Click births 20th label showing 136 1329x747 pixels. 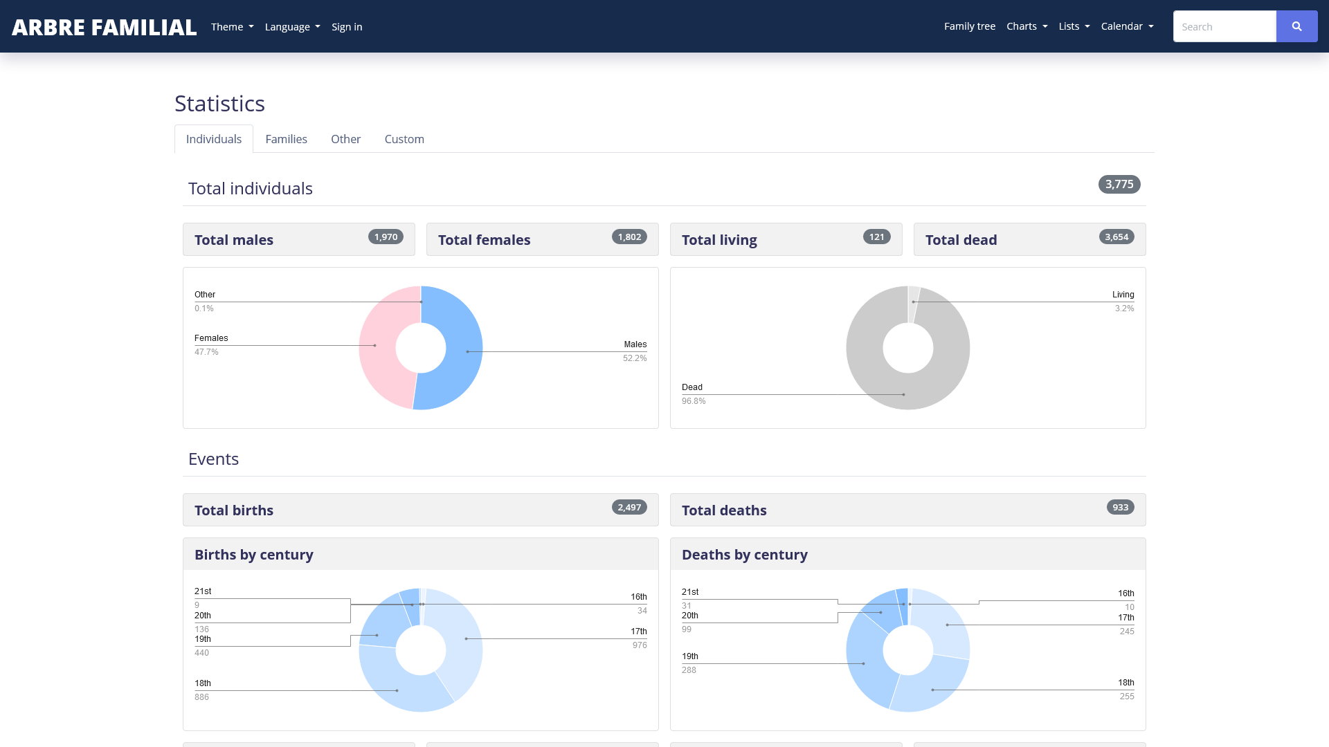(203, 622)
